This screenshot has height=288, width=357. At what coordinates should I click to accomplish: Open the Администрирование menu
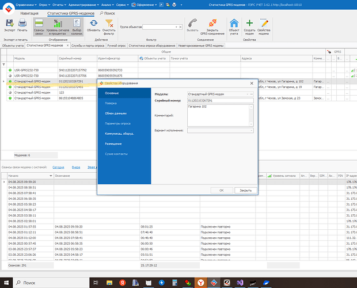[84, 5]
